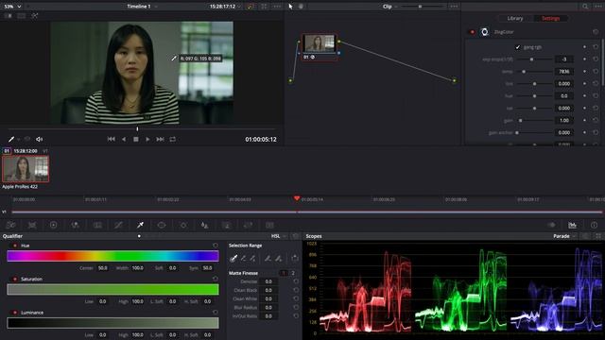
Task: Select the picker add eyedropper
Action: click(x=253, y=258)
